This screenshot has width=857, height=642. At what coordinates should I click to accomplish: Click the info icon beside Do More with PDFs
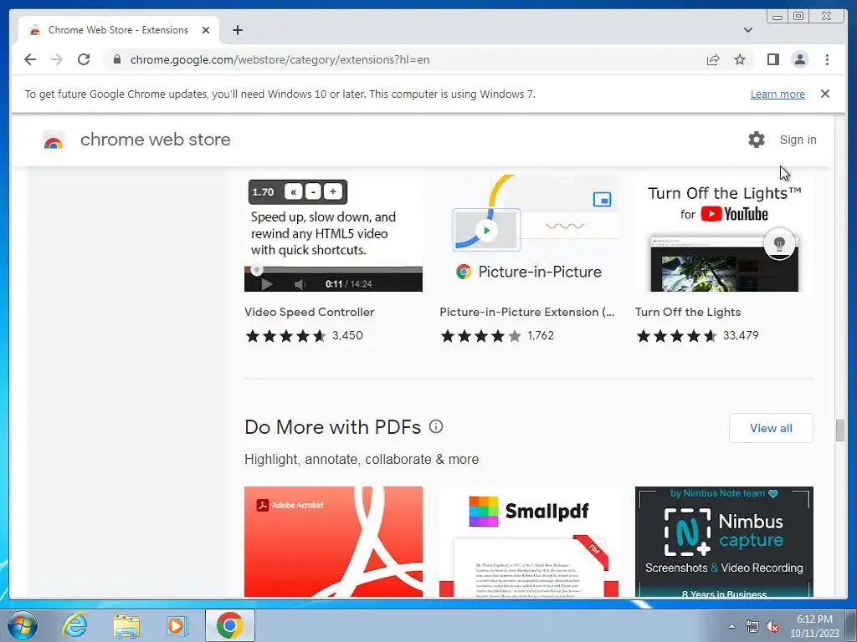click(435, 426)
